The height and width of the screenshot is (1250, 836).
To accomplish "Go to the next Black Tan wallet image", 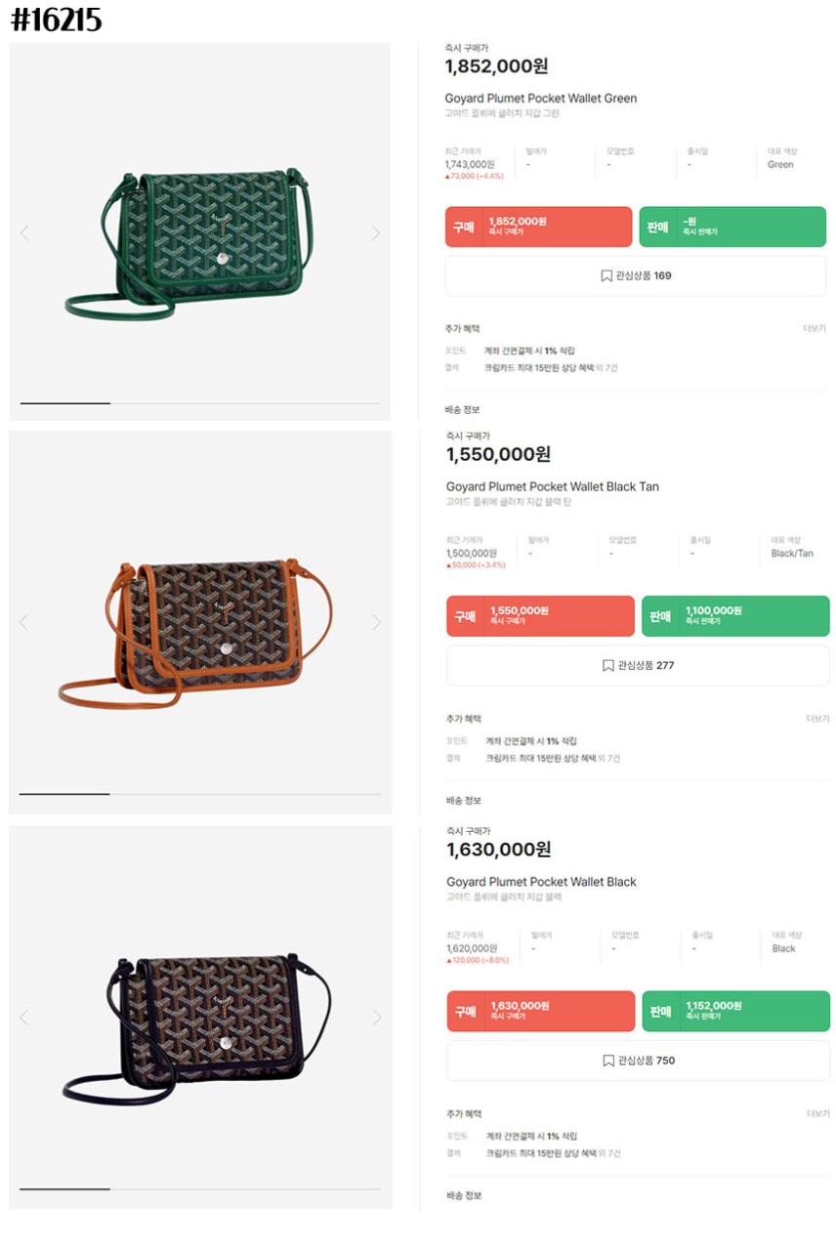I will pyautogui.click(x=376, y=622).
